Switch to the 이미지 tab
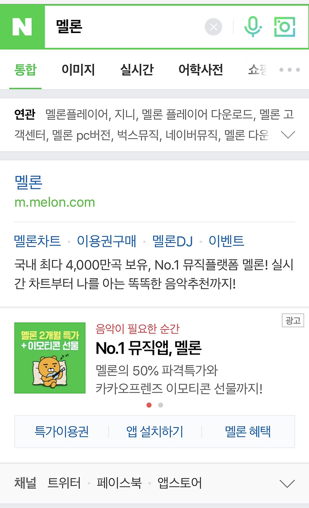The height and width of the screenshot is (508, 309). click(78, 70)
